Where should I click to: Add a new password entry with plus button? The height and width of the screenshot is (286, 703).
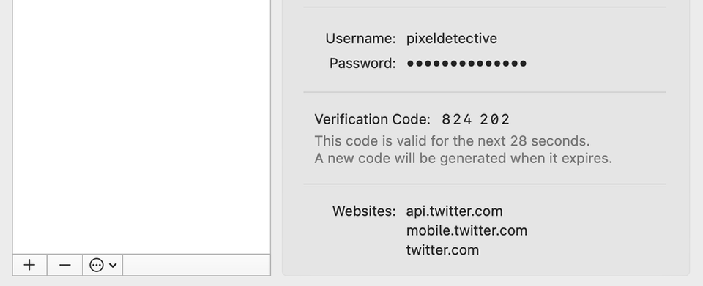click(29, 265)
